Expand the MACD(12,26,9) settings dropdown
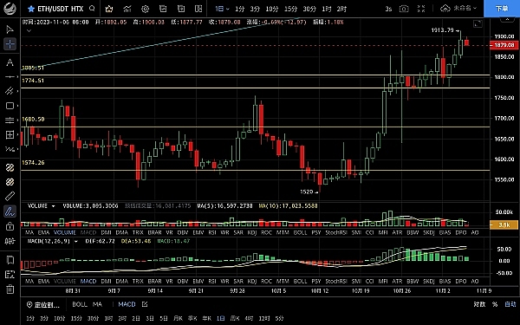The width and height of the screenshot is (520, 325). [x=75, y=241]
